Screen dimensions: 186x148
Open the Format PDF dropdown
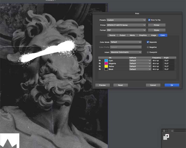click(x=126, y=30)
